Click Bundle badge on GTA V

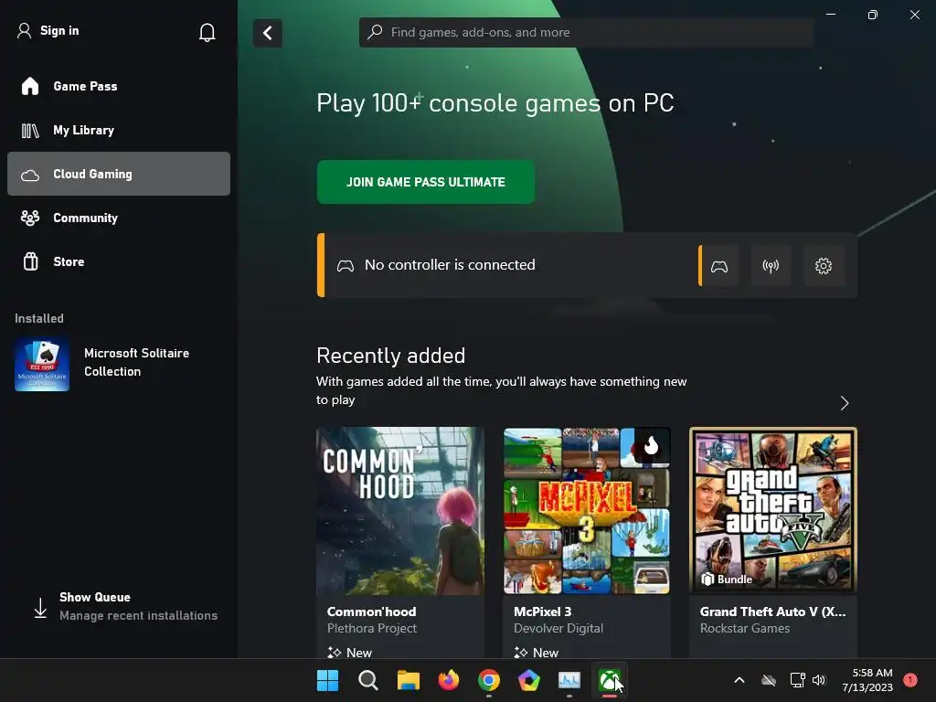[x=727, y=580]
